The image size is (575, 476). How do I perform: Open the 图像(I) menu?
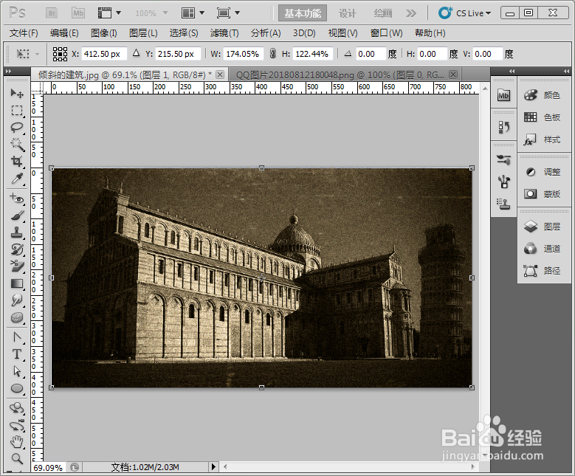(x=104, y=33)
